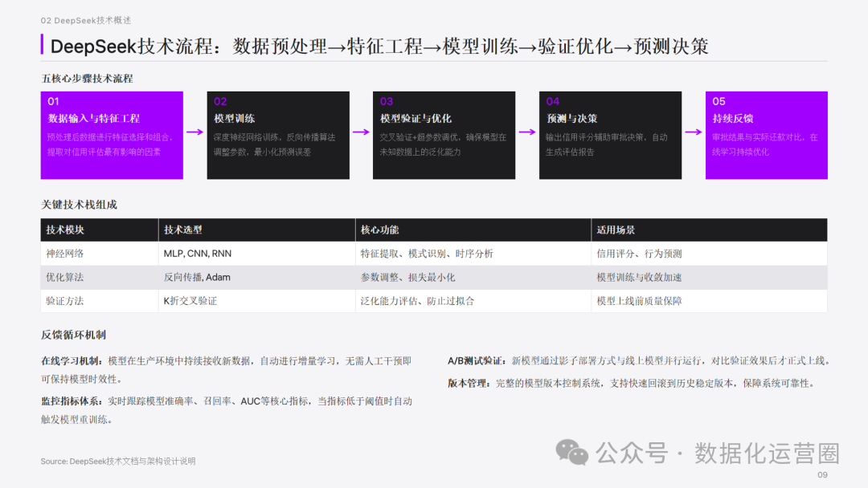Click the bold label 版本管理

pyautogui.click(x=469, y=384)
